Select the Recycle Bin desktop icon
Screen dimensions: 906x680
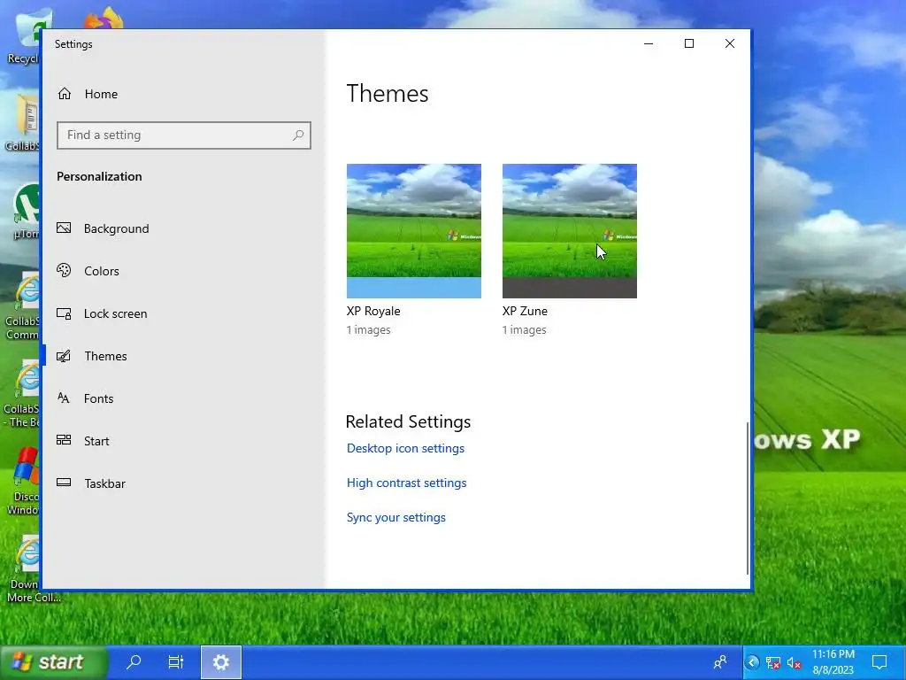point(23,37)
